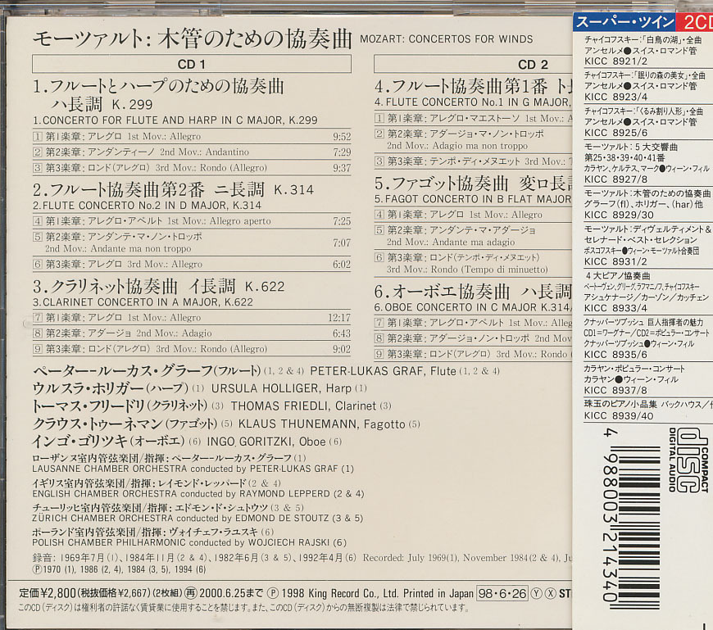
Task: Click the カラヤン・ポピュラー・コンサート listing
Action: [x=634, y=369]
